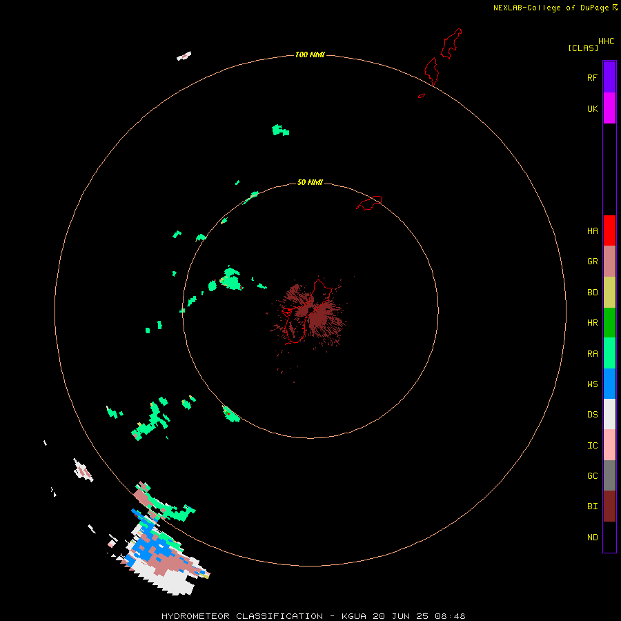Click the DS white legend swatch
The width and height of the screenshot is (621, 621).
click(x=609, y=414)
